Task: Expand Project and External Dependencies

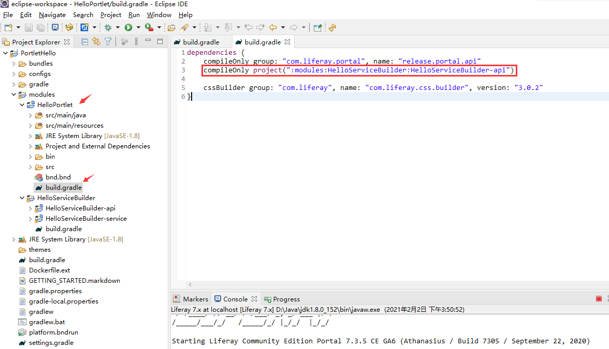Action: coord(30,146)
